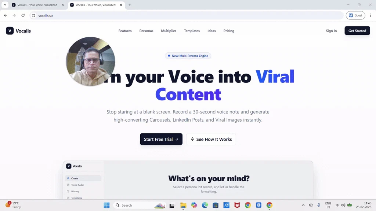The height and width of the screenshot is (211, 376).
Task: Open site information icon in address bar
Action: 33,15
